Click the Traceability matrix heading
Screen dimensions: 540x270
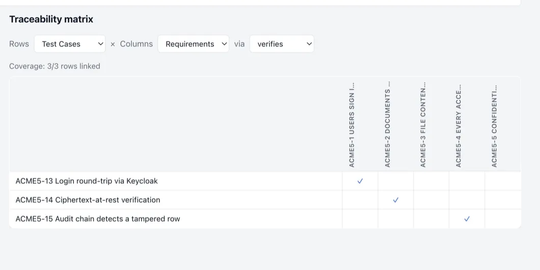(x=51, y=19)
